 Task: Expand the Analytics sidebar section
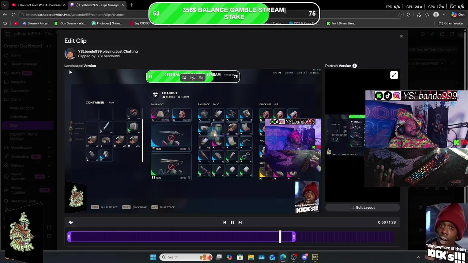(49, 82)
